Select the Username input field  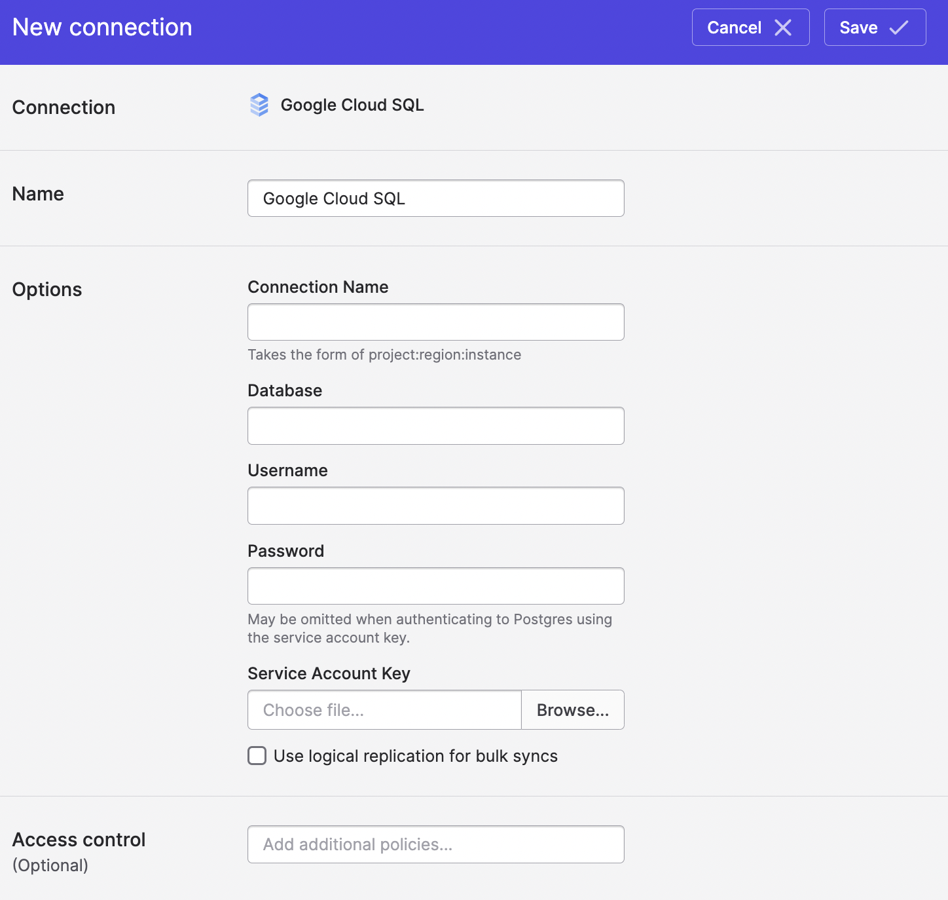[x=436, y=506]
